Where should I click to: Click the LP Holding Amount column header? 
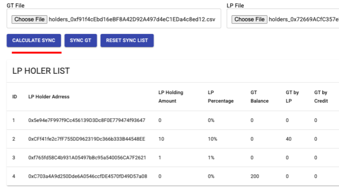pos(171,96)
